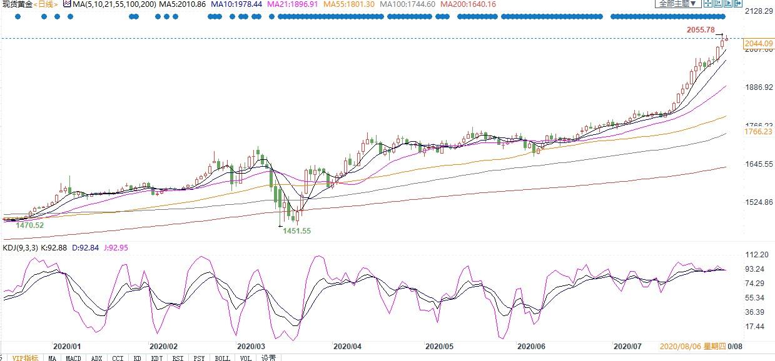Click the 2128.29 price axis label
The width and height of the screenshot is (775, 361).
[758, 11]
